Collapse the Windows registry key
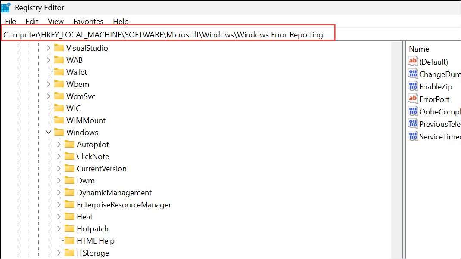Image resolution: width=461 pixels, height=259 pixels. click(x=48, y=132)
